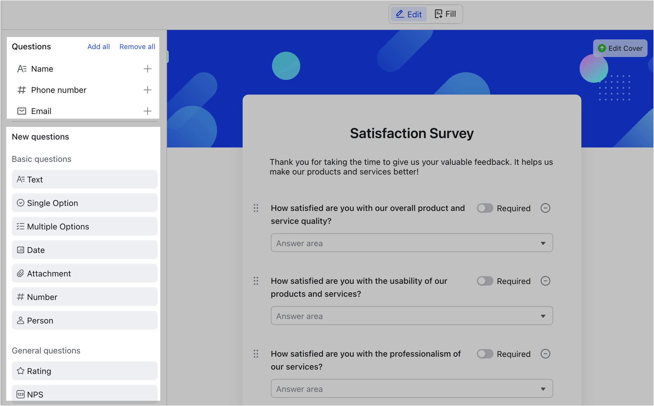Select the NPS question type
654x406 pixels.
84,394
